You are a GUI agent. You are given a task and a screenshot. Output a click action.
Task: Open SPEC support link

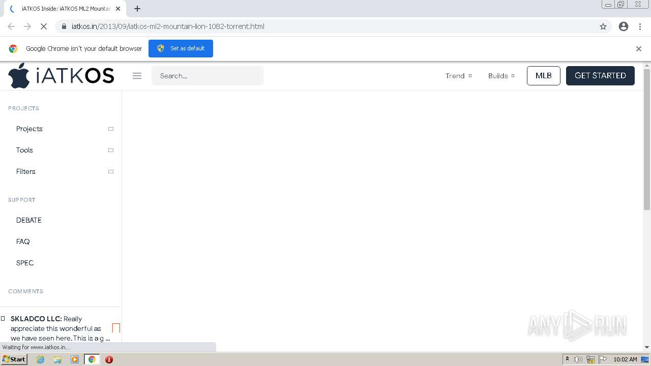pyautogui.click(x=25, y=263)
